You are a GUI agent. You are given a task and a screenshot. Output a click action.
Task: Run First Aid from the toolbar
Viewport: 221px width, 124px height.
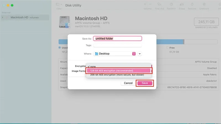click(x=159, y=4)
